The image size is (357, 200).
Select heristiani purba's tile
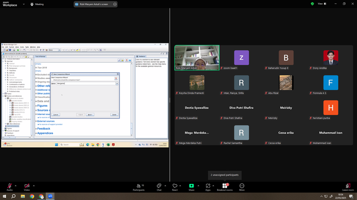click(x=331, y=108)
